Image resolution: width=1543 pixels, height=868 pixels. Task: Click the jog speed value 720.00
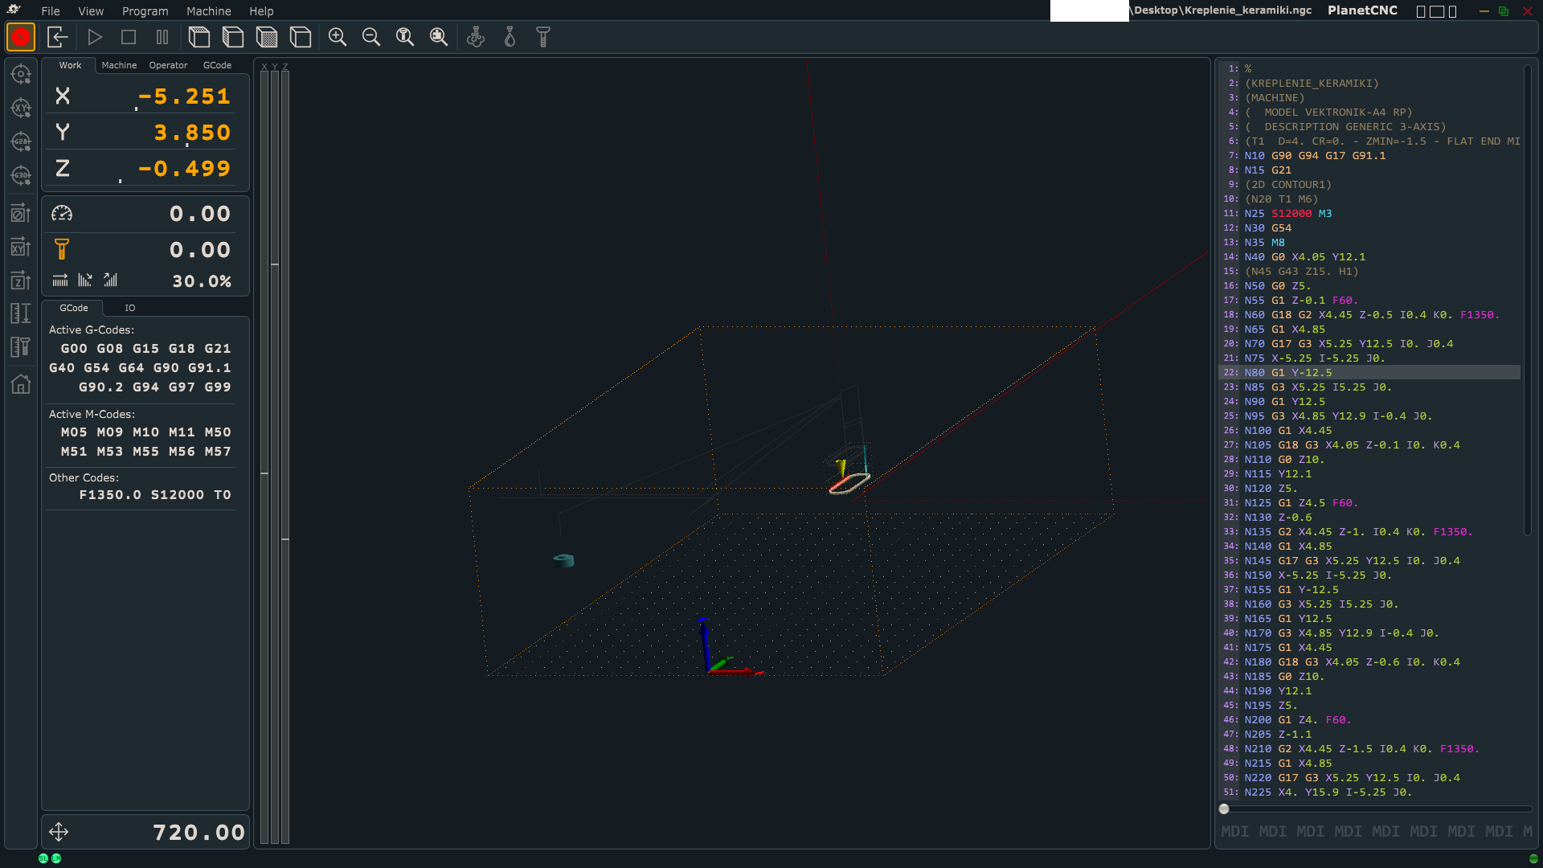[x=199, y=833]
